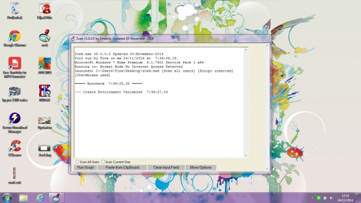Click the taskbar clock showing 17:55
Image resolution: width=361 pixels, height=203 pixels.
345,198
